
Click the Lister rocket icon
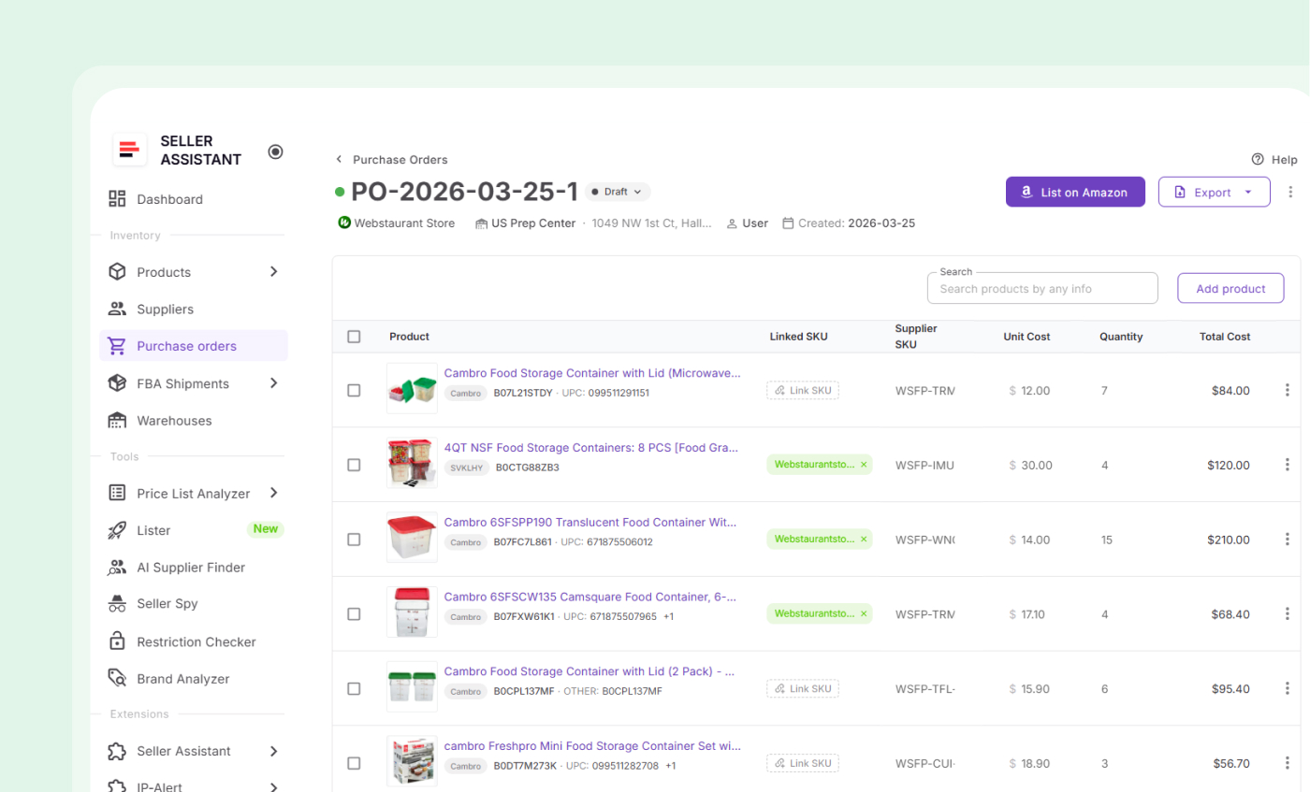tap(117, 530)
